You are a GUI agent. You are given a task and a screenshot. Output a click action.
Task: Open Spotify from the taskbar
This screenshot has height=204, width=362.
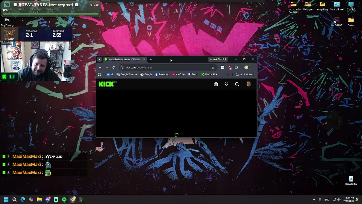pos(64,199)
